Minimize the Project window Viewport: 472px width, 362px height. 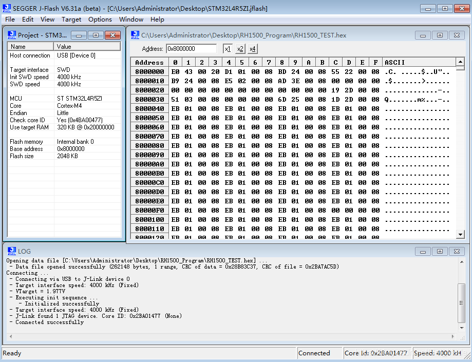coord(79,35)
